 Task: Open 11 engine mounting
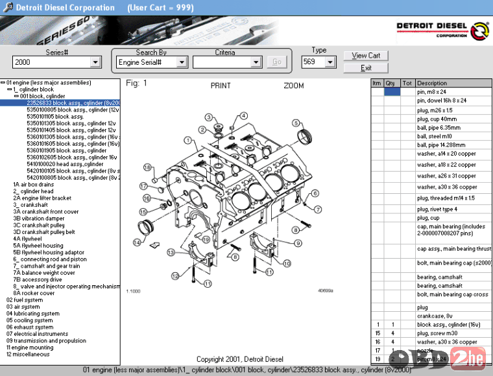point(30,347)
